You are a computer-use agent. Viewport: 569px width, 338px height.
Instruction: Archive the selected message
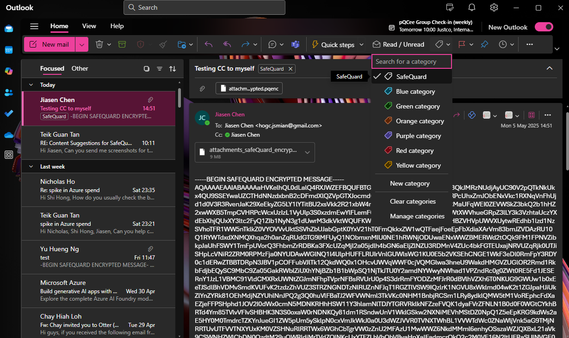tap(122, 44)
